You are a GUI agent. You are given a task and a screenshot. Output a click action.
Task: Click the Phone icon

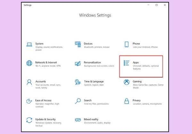[126, 44]
